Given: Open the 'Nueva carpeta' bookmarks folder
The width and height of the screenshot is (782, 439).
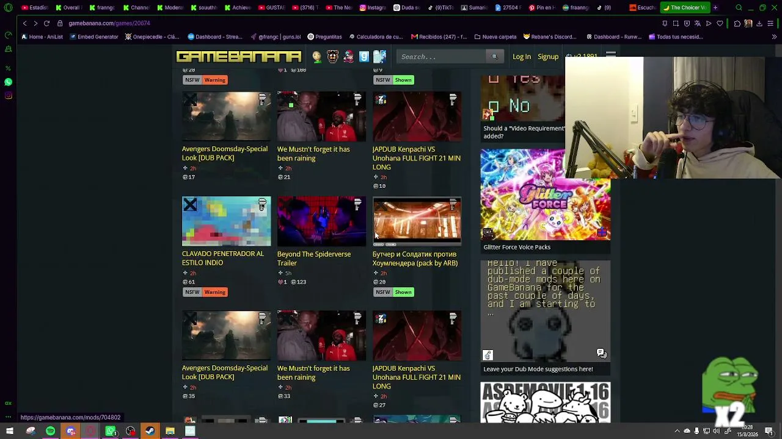Looking at the screenshot, I should [495, 37].
